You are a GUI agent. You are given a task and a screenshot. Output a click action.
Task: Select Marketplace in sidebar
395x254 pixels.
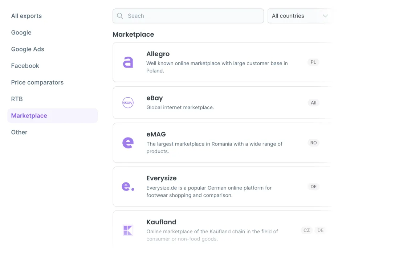point(53,115)
